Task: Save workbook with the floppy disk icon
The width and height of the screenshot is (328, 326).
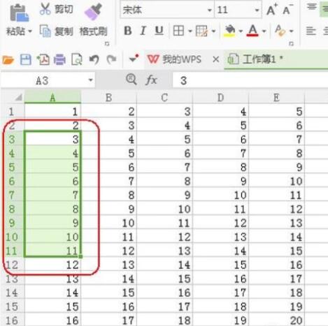Action: (x=26, y=60)
